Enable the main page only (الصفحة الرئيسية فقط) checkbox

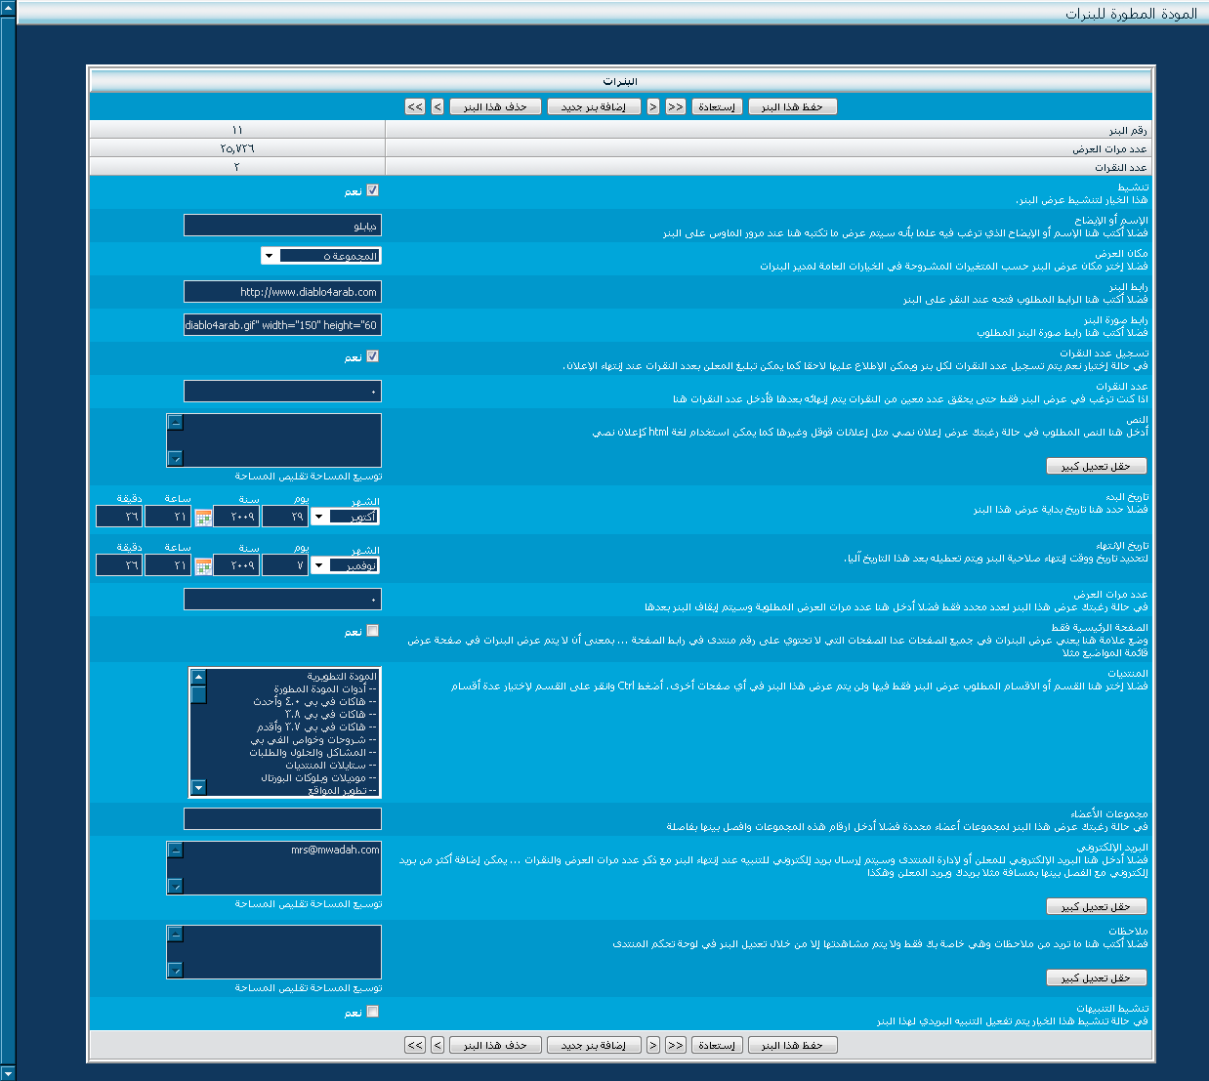(372, 631)
